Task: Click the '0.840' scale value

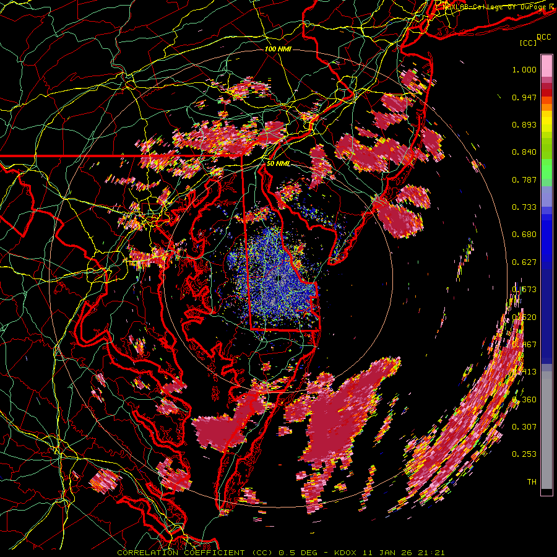Action: (x=524, y=152)
